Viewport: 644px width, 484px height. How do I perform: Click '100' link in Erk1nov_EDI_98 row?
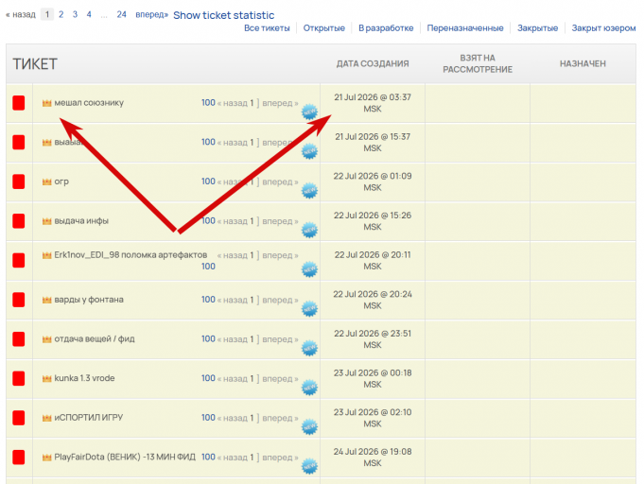tap(208, 267)
